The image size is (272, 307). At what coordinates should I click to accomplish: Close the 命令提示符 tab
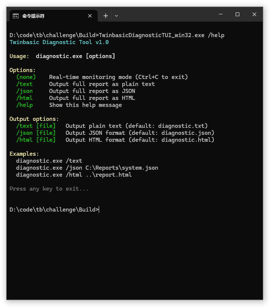pos(90,16)
